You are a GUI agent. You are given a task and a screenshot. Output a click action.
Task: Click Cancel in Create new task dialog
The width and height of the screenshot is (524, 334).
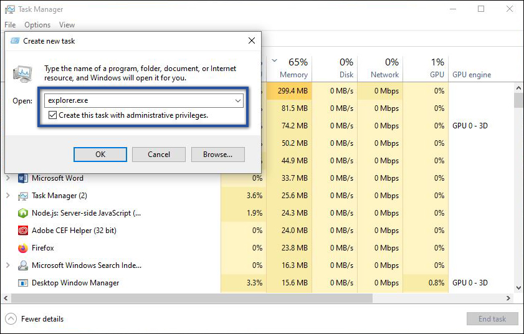(159, 155)
